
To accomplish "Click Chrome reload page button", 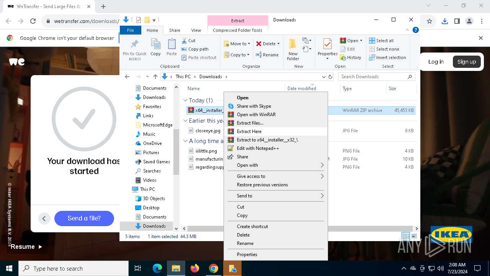I will (33, 21).
